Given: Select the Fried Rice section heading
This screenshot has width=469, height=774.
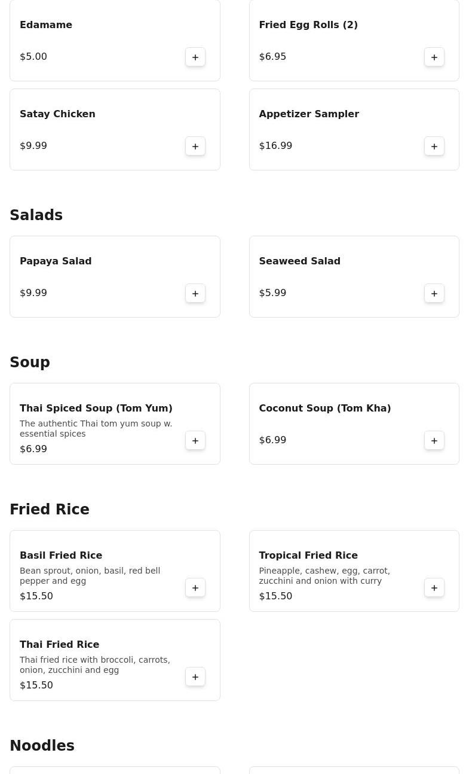Looking at the screenshot, I should (50, 510).
